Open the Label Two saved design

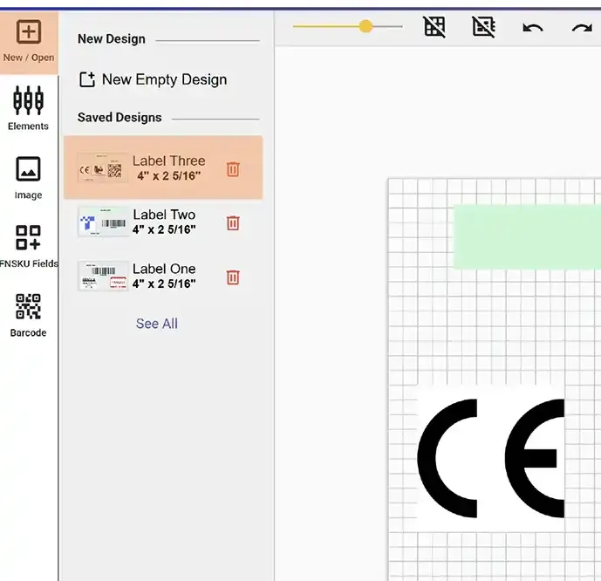coord(163,222)
